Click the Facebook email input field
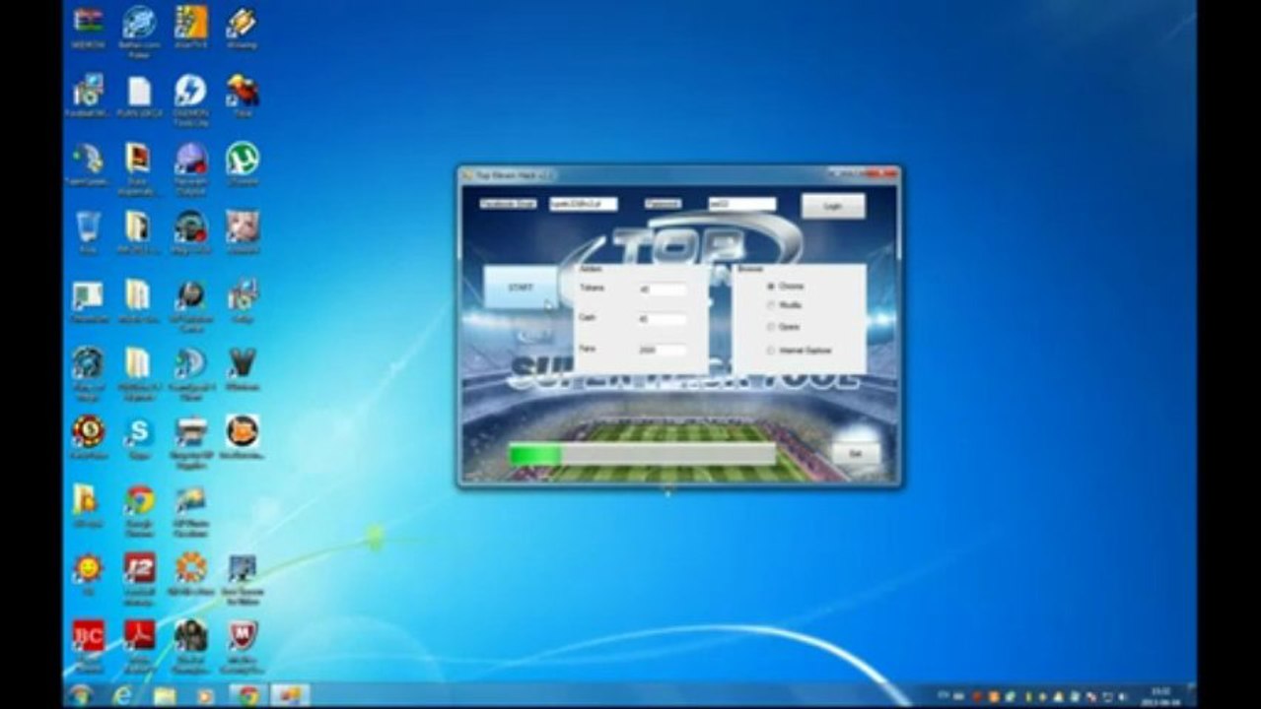 tap(583, 204)
